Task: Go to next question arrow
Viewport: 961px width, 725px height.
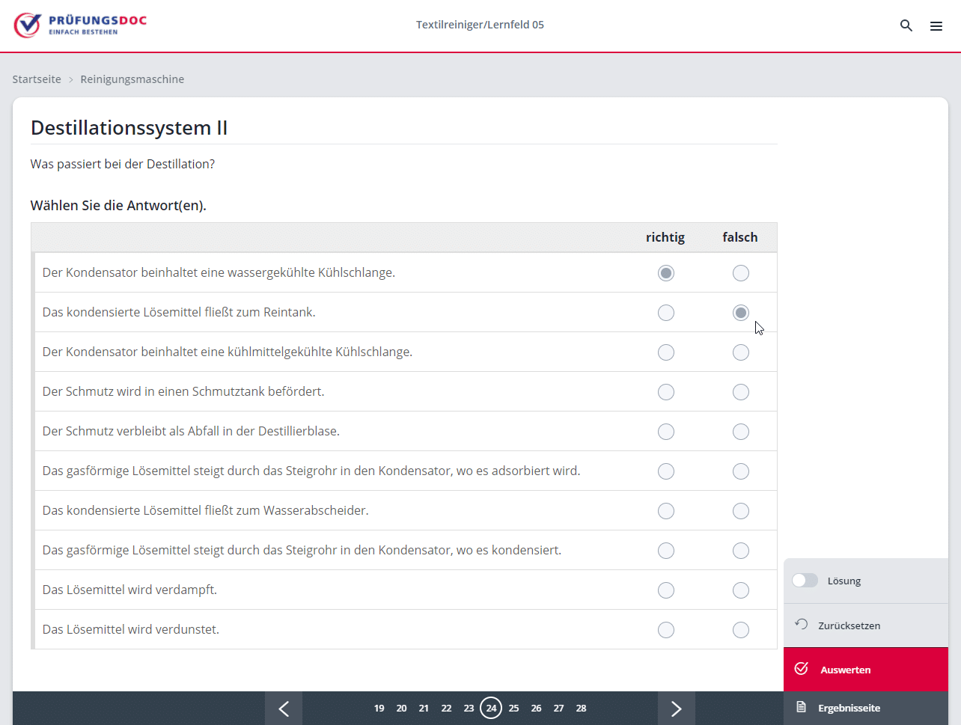Action: click(676, 709)
